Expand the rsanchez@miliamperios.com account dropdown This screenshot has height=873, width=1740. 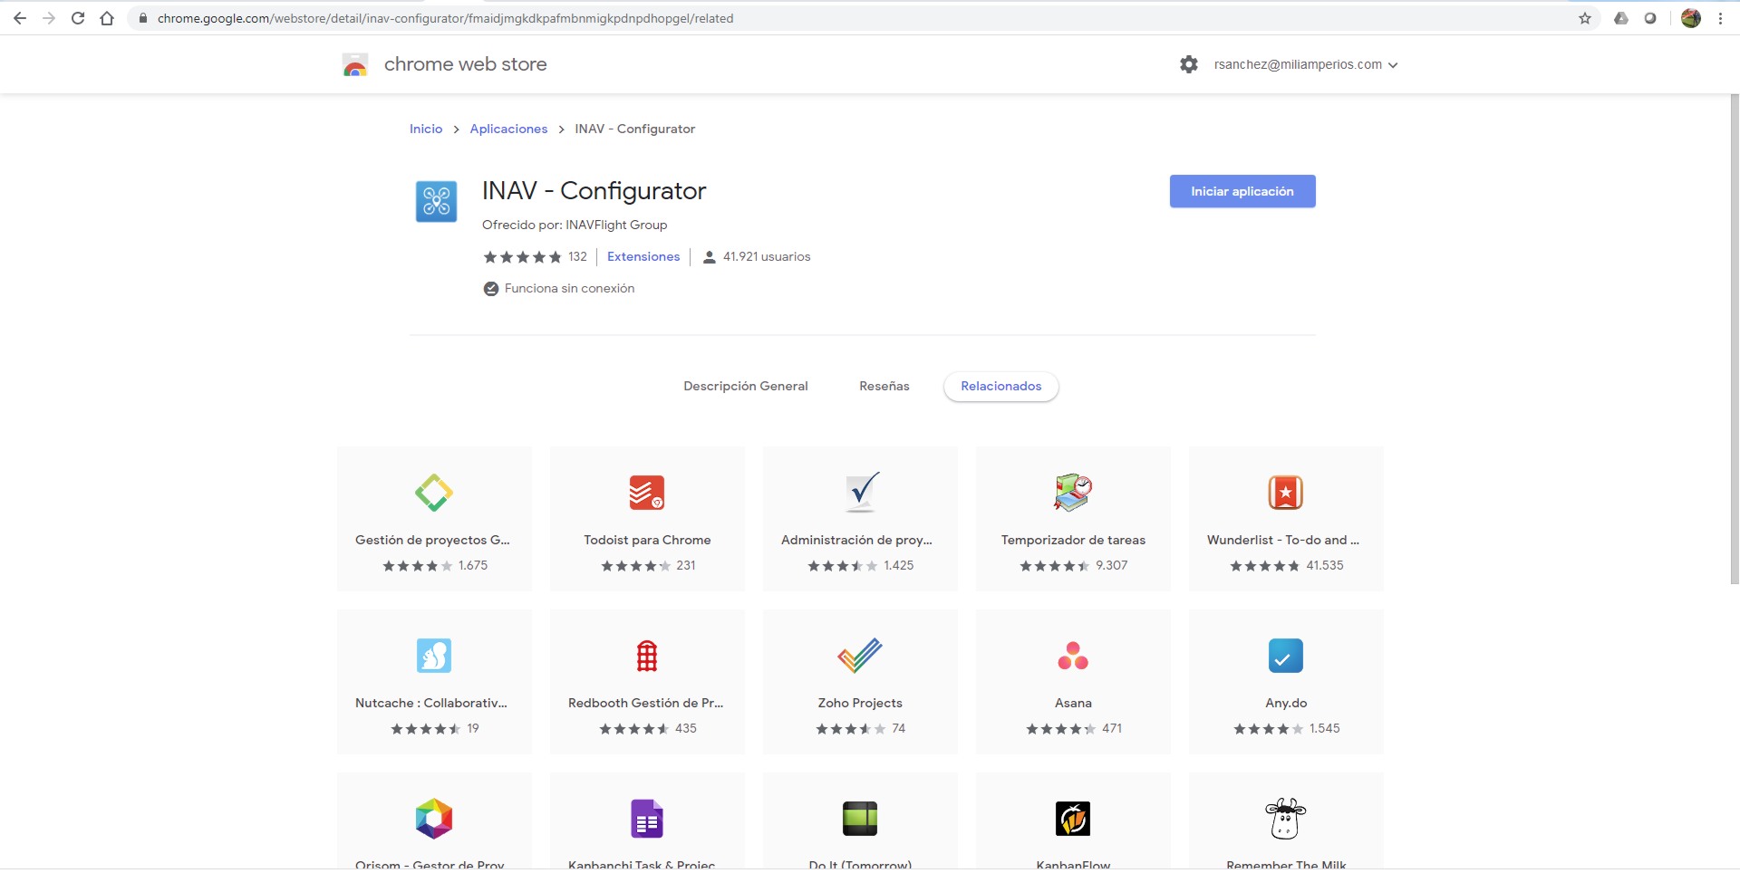click(x=1306, y=64)
